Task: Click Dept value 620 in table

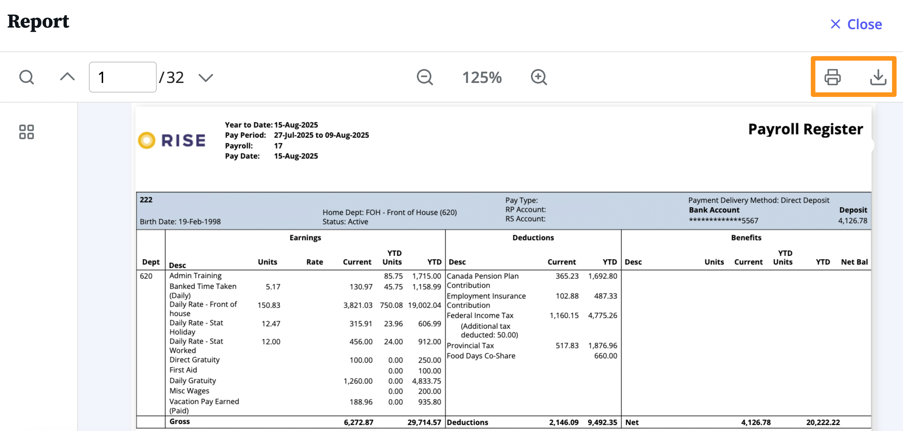Action: tap(146, 276)
